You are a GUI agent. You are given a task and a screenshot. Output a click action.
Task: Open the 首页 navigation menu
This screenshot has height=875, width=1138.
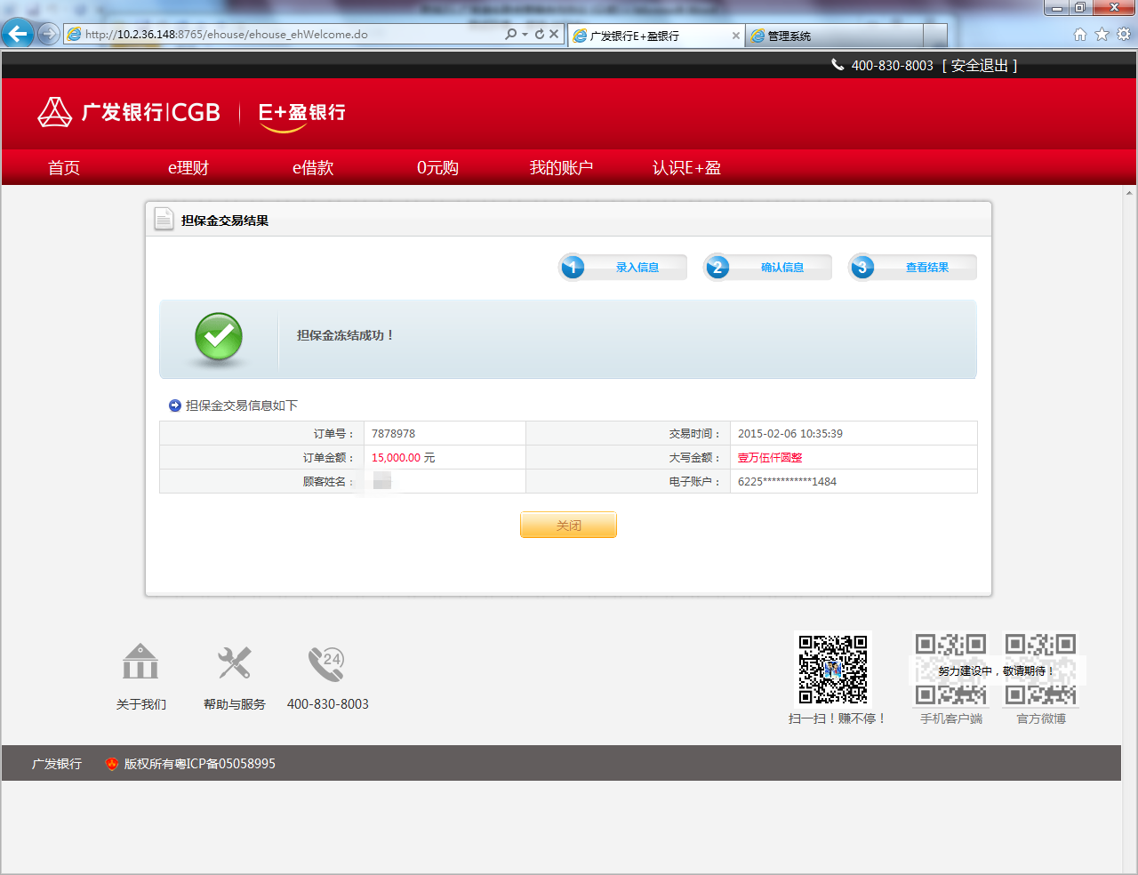[64, 168]
